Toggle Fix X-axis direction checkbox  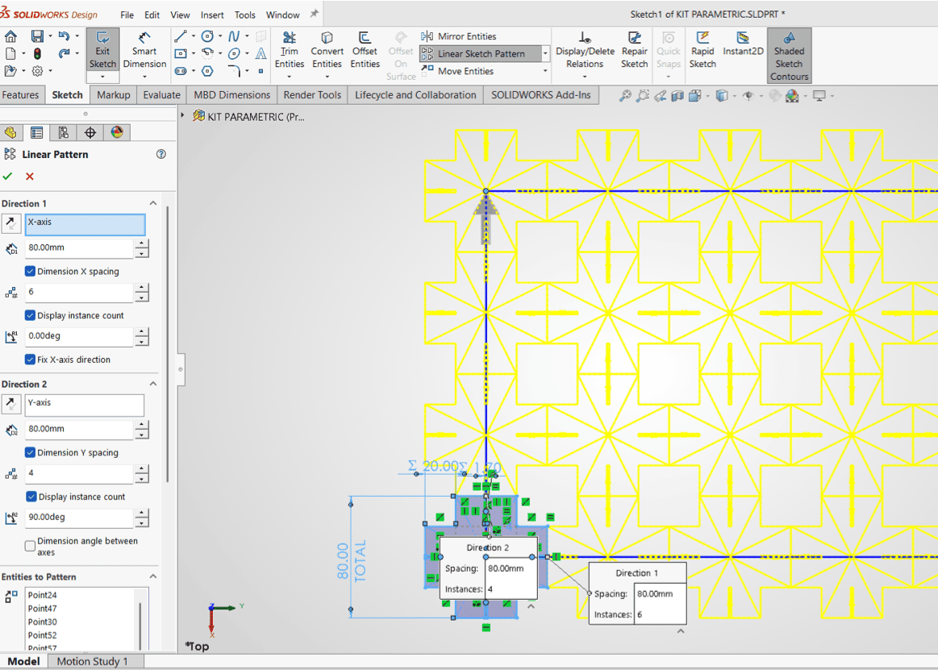pos(30,360)
